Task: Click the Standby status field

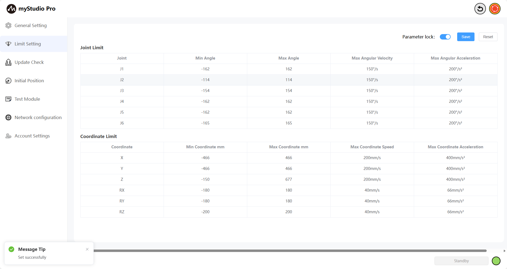Action: tap(461, 261)
